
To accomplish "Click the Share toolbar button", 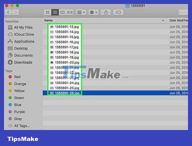I will 106,12.
